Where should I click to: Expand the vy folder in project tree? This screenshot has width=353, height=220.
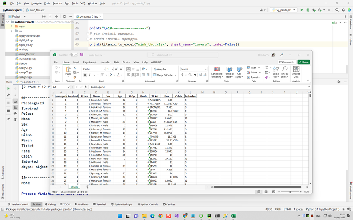(x=12, y=31)
